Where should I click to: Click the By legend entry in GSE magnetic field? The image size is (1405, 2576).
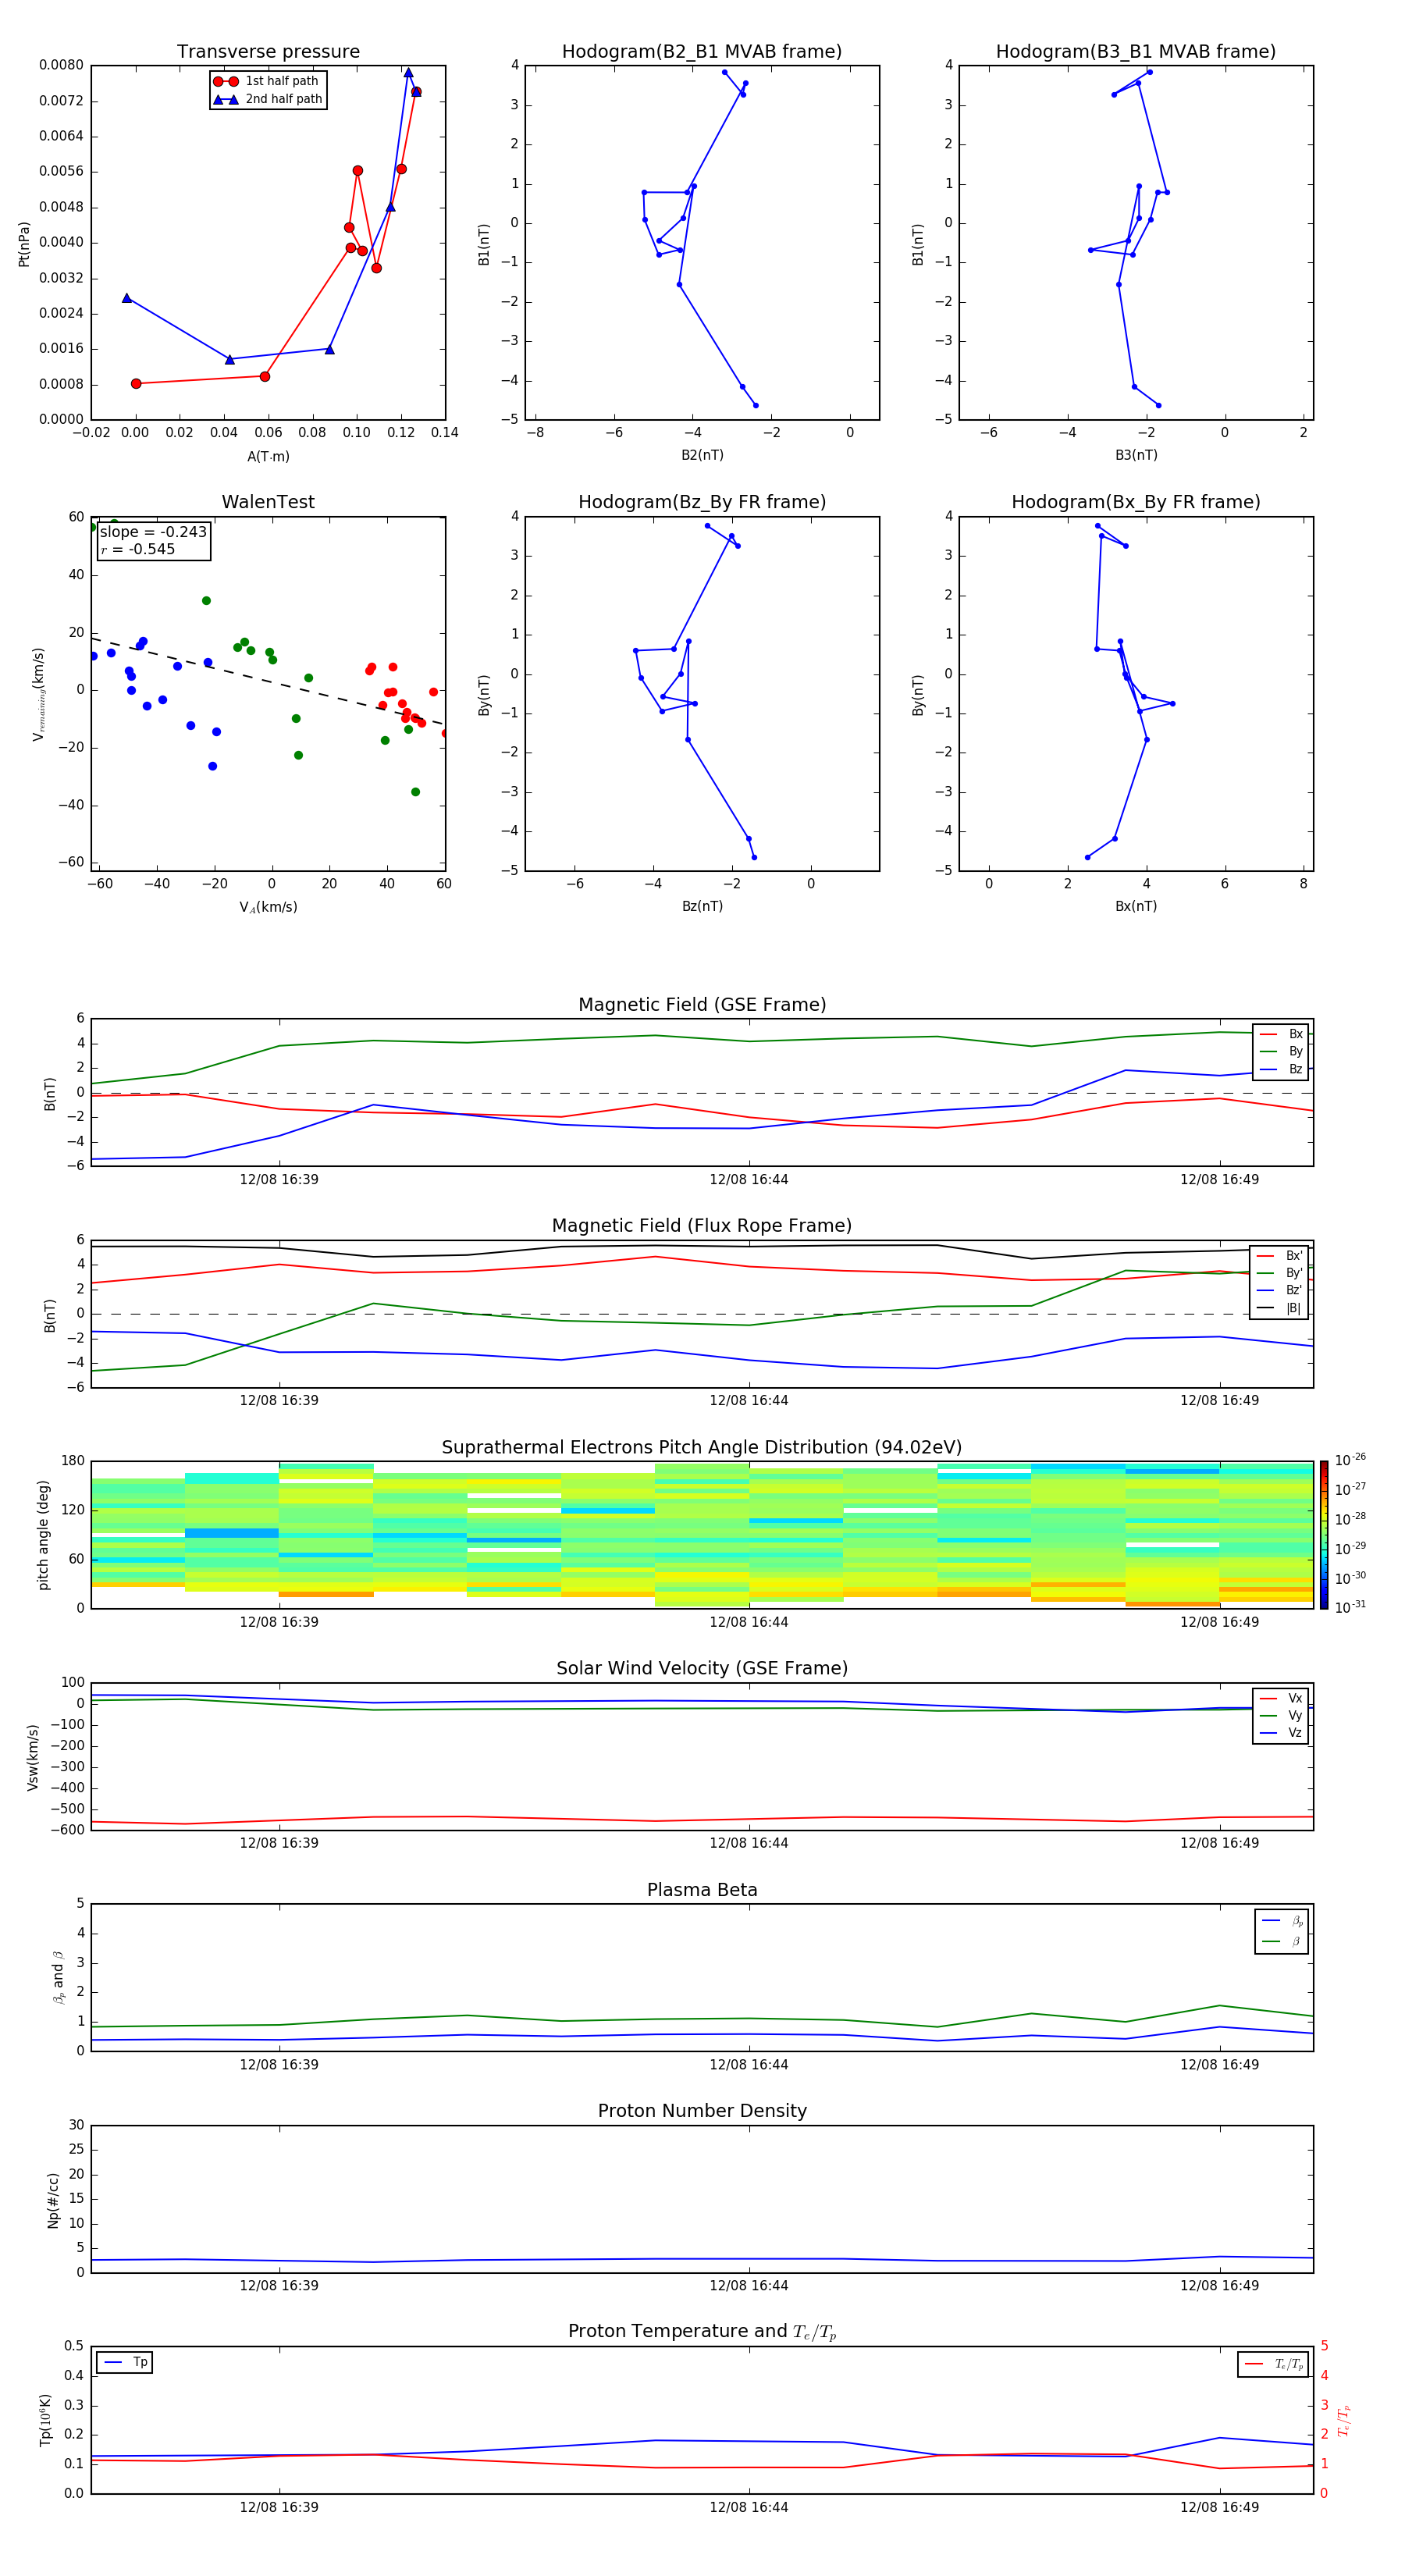[x=1281, y=1051]
